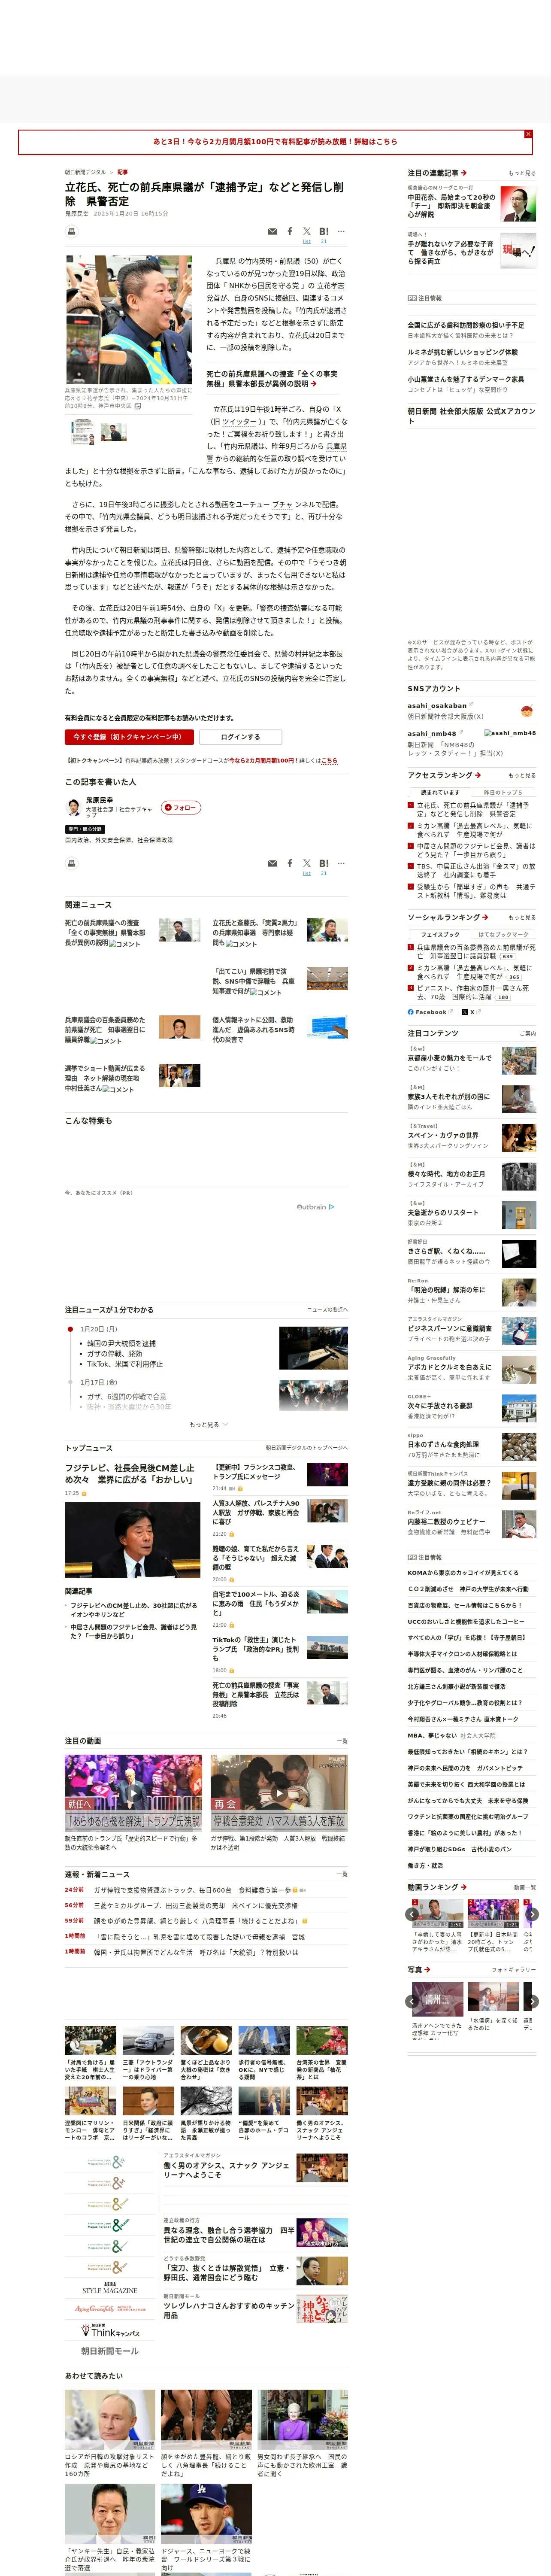The height and width of the screenshot is (2576, 551).
Task: Open Think キャンパス logo link
Action: [x=110, y=2330]
